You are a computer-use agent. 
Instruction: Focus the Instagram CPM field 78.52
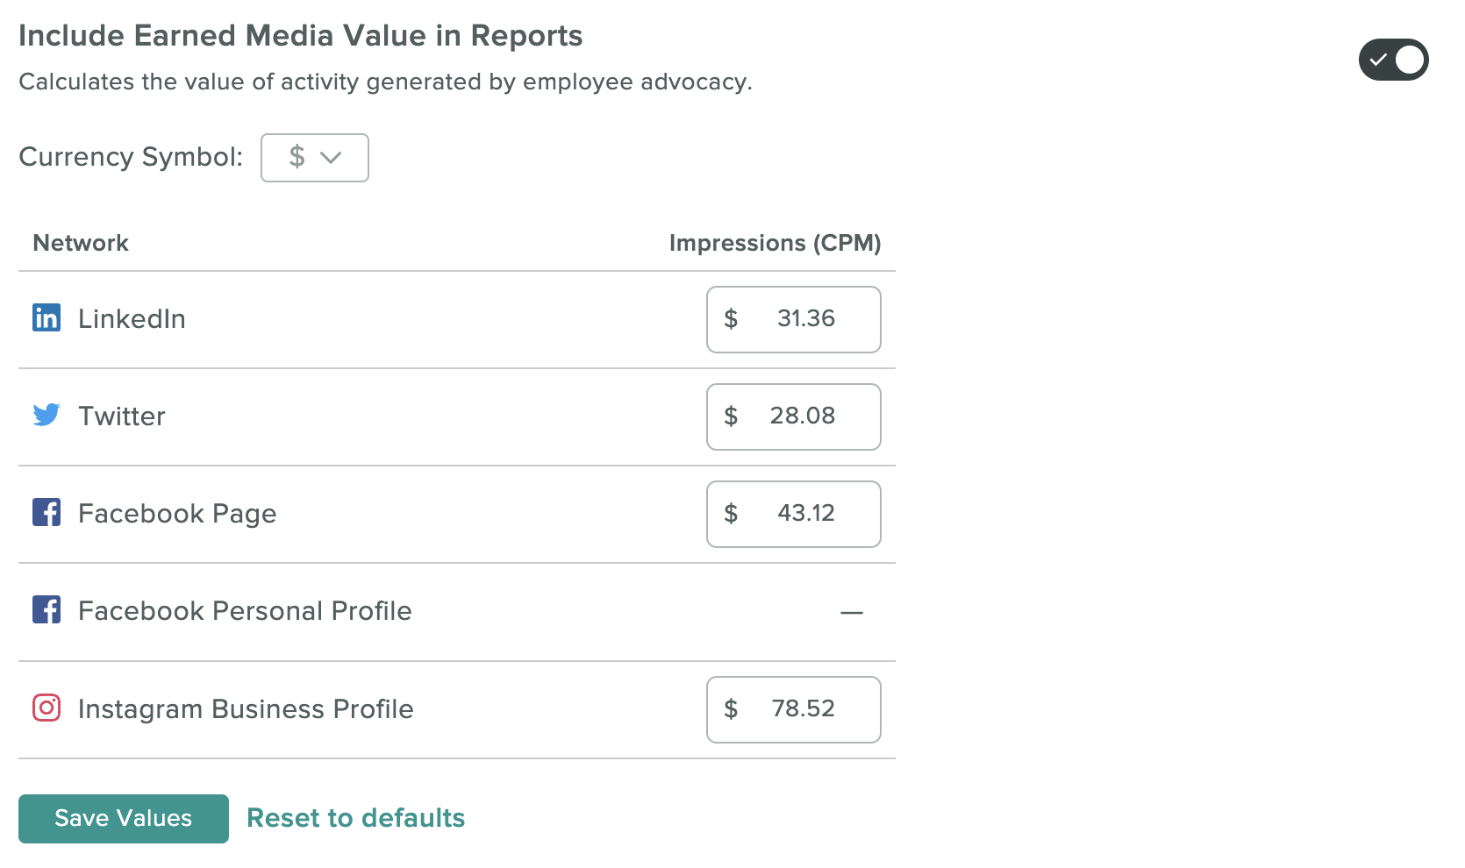point(794,710)
